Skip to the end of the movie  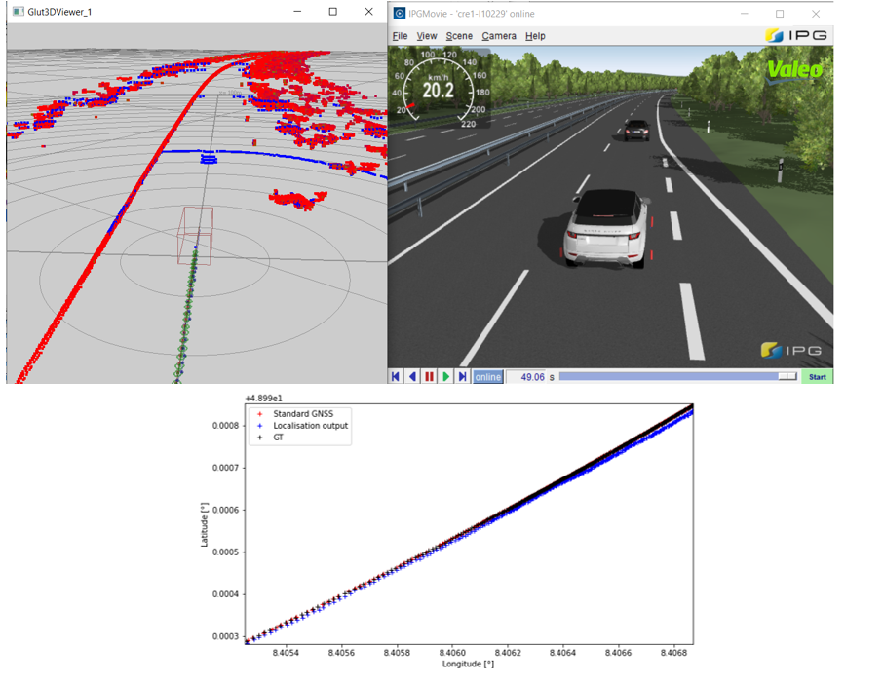[463, 376]
